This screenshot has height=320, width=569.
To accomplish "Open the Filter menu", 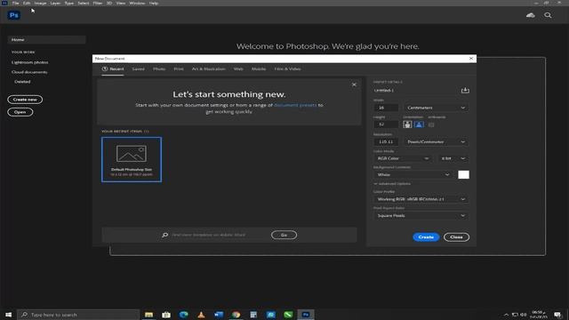I will 98,3.
